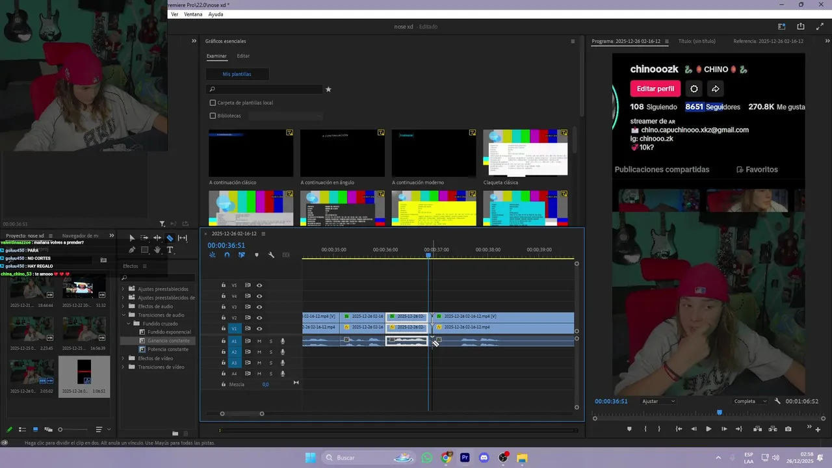The image size is (832, 468).
Task: Enable voice-over record on A3
Action: 283,363
